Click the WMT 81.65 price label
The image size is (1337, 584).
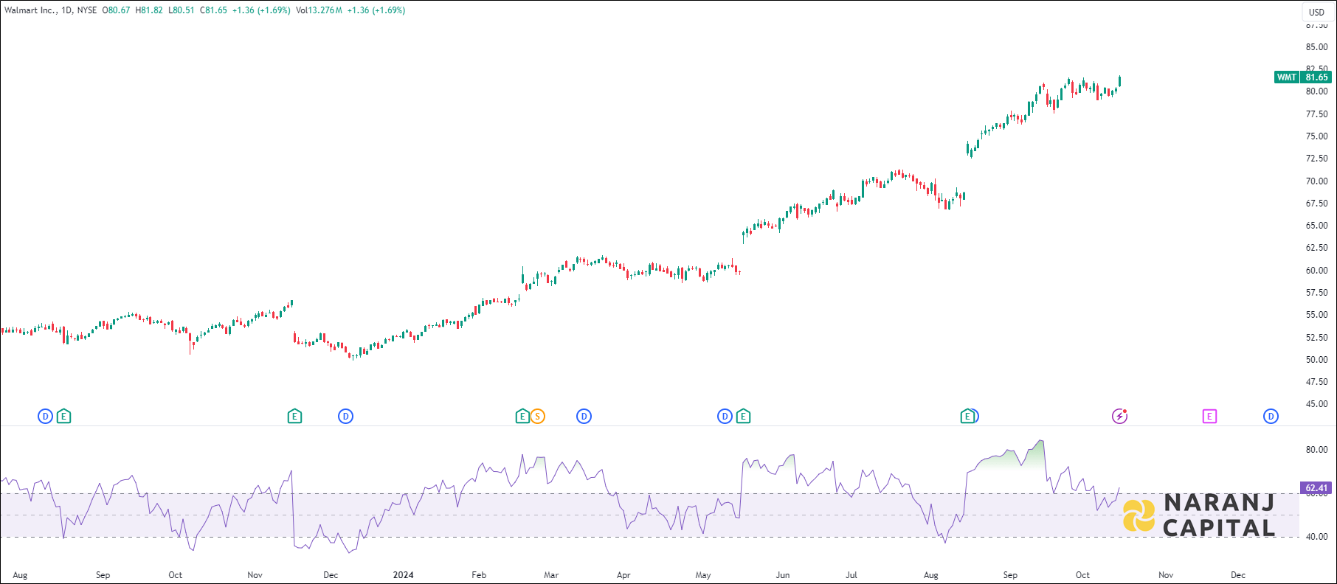click(1302, 77)
